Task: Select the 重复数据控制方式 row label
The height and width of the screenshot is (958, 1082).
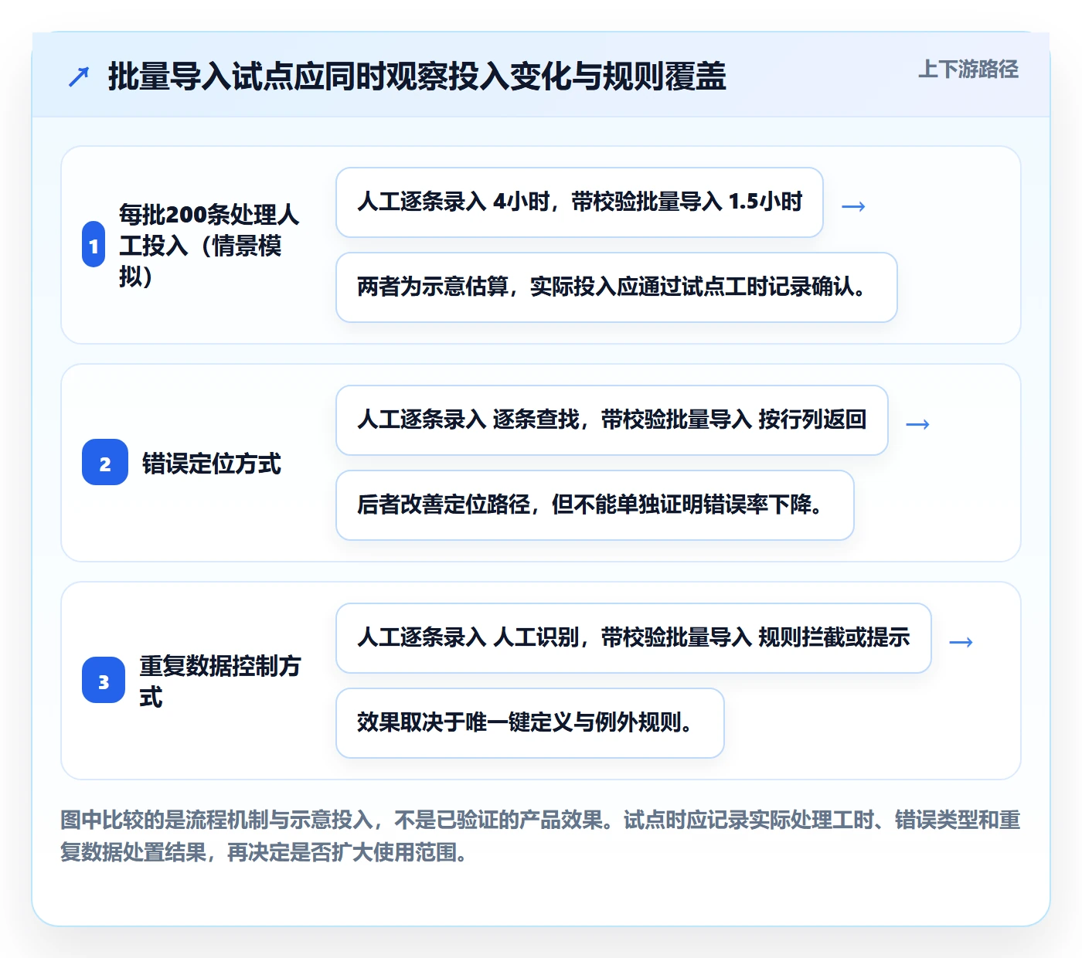Action: tap(220, 681)
